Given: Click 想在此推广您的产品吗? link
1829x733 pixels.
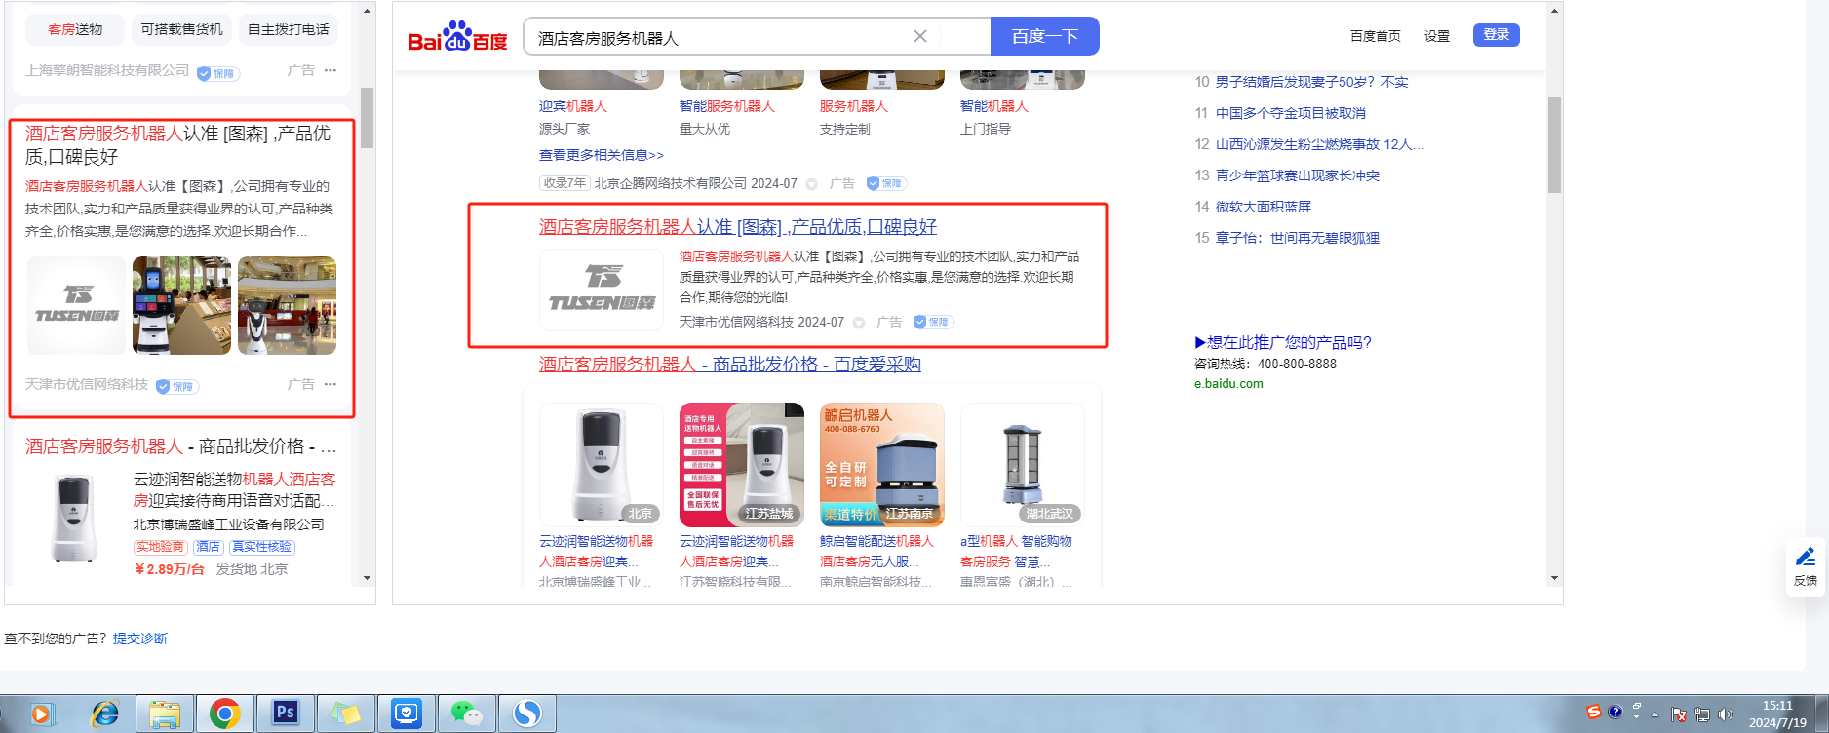Looking at the screenshot, I should (x=1283, y=342).
